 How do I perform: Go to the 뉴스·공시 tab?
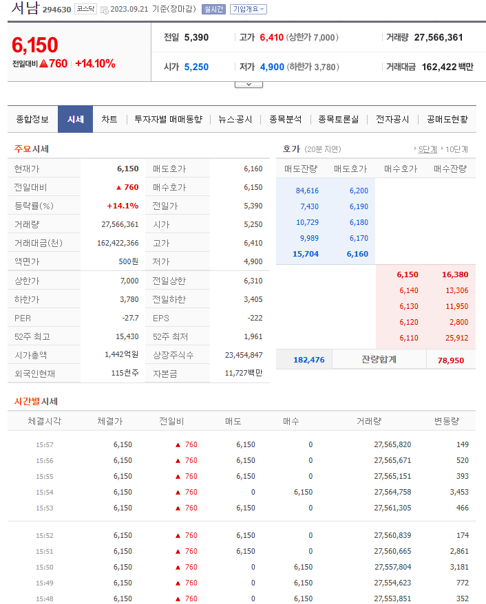pos(235,120)
